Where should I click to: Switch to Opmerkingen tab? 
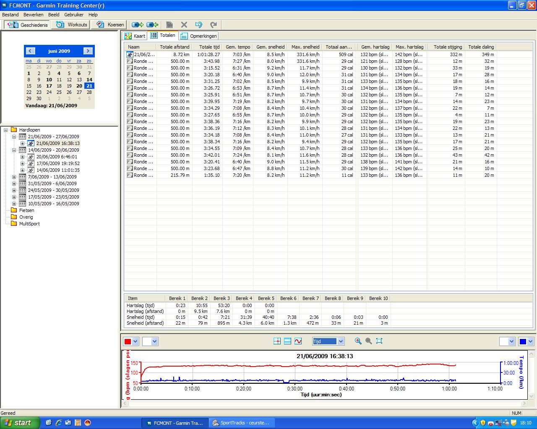pyautogui.click(x=199, y=36)
